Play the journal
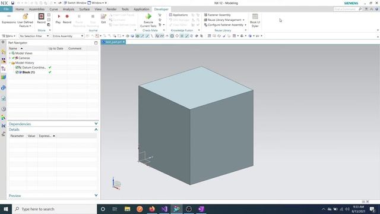This screenshot has width=380, height=214. (x=58, y=18)
